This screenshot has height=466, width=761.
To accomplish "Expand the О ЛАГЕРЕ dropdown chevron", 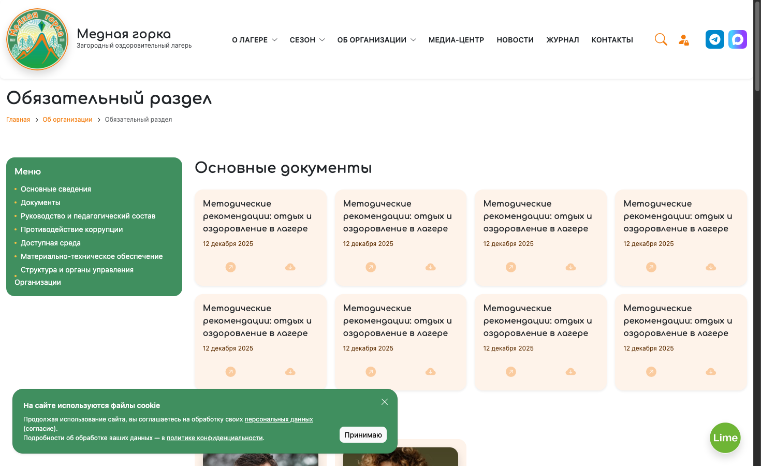I will pos(274,40).
